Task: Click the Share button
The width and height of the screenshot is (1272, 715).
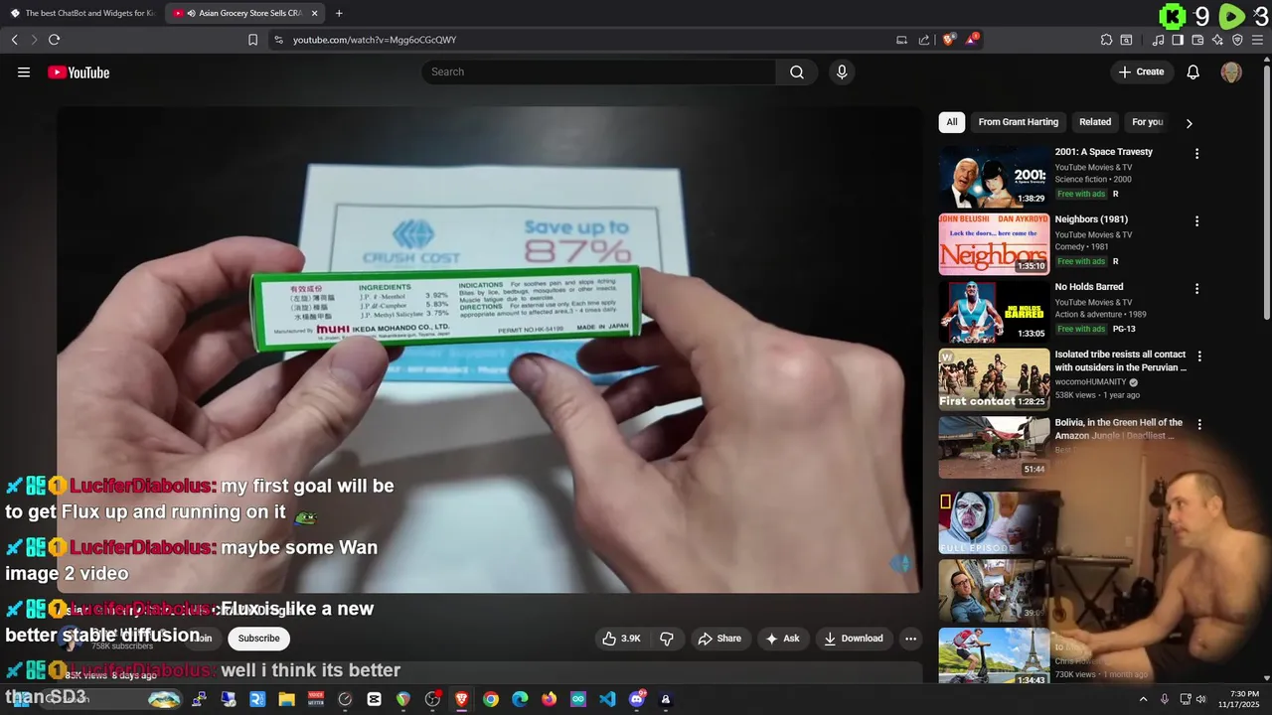Action: point(719,639)
